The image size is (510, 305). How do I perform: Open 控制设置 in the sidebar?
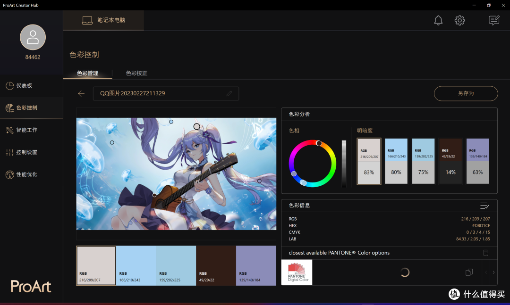[32, 152]
